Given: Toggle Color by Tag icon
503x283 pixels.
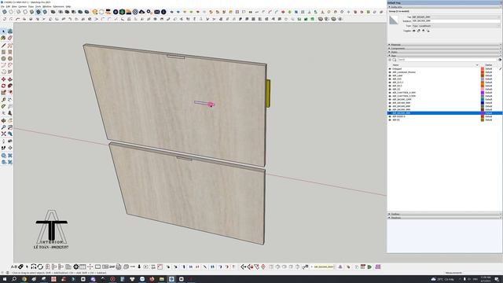Looking at the screenshot, I should 500,60.
